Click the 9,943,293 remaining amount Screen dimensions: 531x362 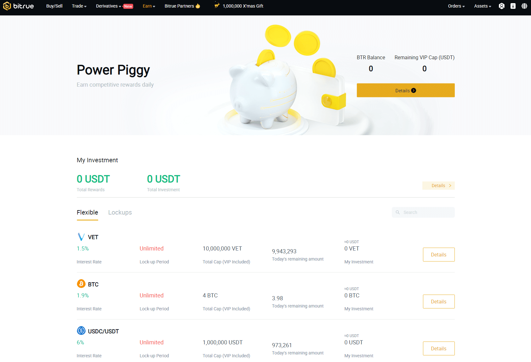(x=284, y=251)
